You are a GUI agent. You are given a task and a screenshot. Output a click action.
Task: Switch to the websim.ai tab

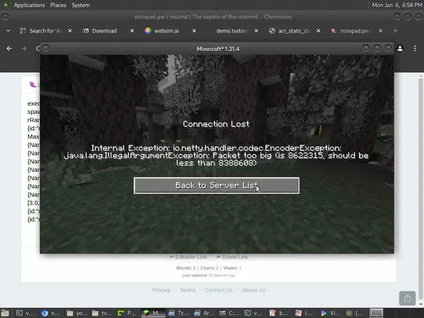tap(166, 31)
